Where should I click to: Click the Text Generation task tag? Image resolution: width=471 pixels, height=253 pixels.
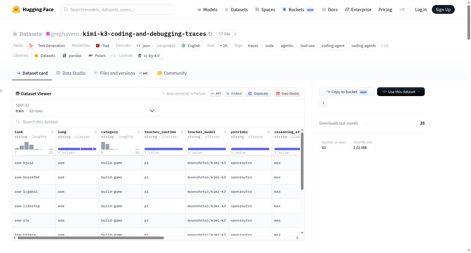click(47, 46)
